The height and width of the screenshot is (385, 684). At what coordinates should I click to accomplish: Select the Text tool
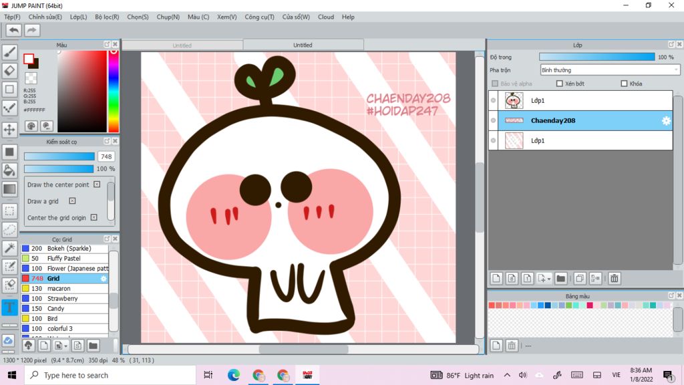click(9, 307)
